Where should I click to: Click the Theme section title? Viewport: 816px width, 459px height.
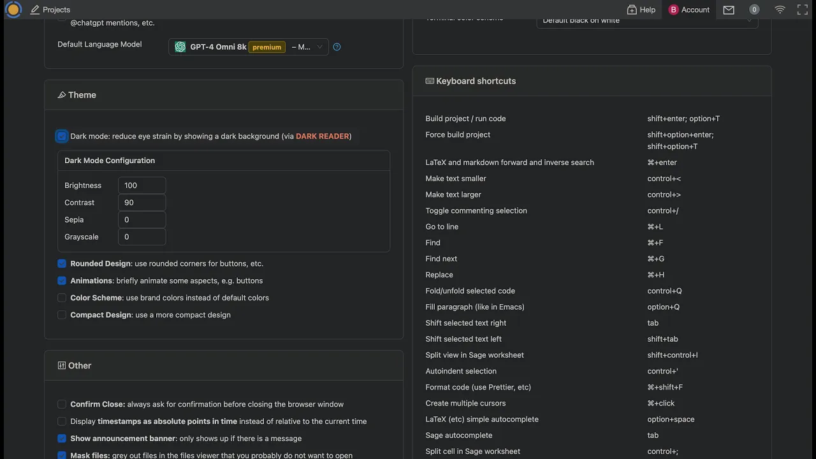point(82,95)
